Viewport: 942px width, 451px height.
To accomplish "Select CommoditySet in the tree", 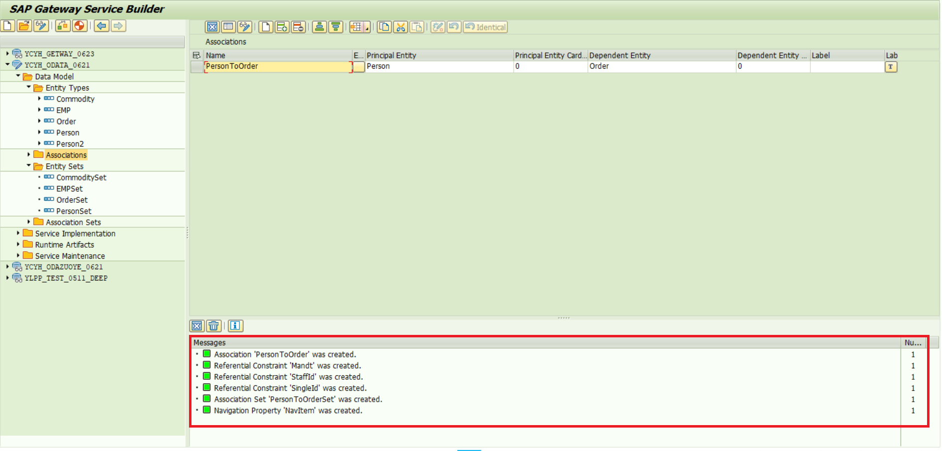I will tap(81, 177).
